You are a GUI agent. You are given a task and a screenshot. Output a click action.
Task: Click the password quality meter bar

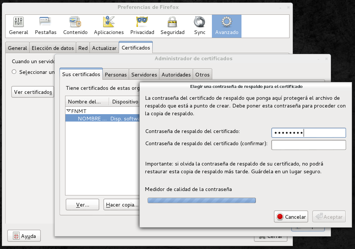tap(202, 200)
